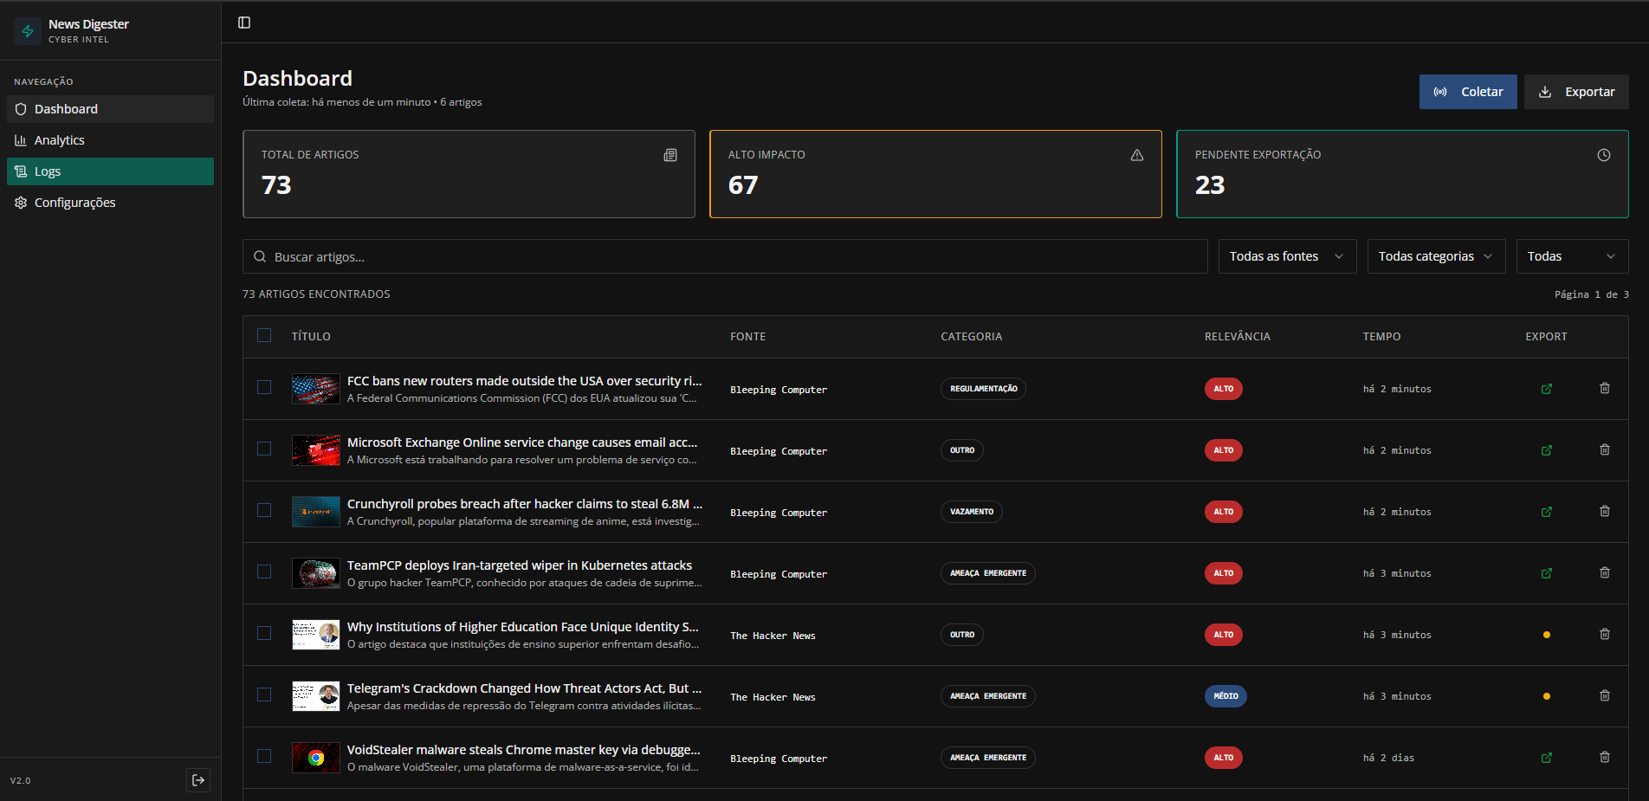Expand the Todas categorias filter
The image size is (1649, 801).
click(1435, 255)
